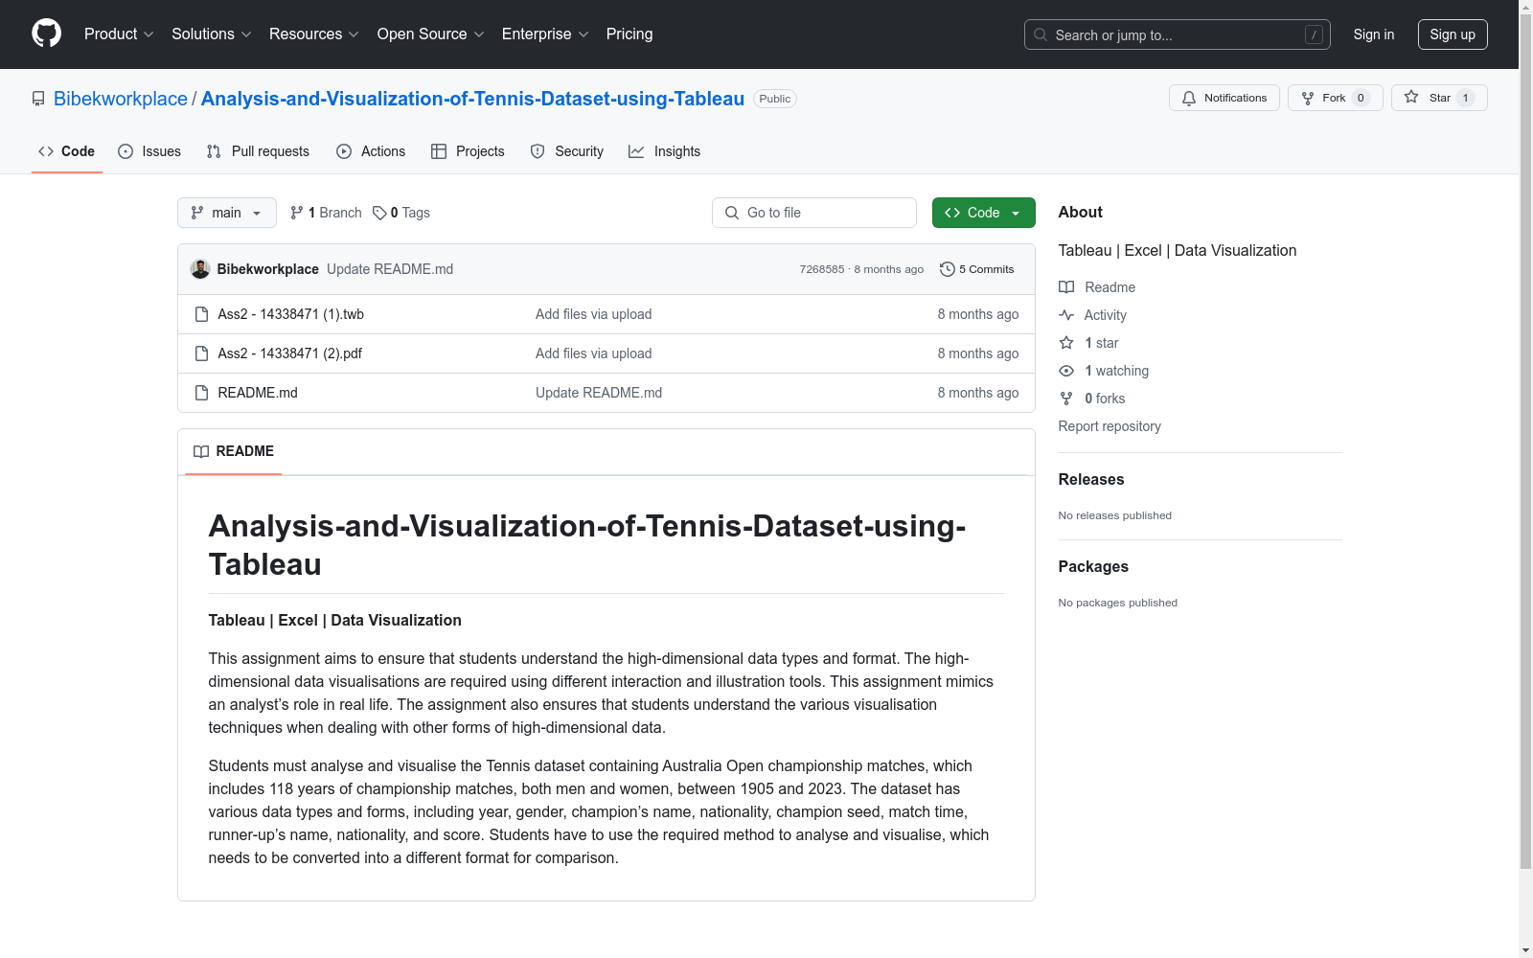
Task: Select the README tab in file viewer
Action: pos(234,451)
